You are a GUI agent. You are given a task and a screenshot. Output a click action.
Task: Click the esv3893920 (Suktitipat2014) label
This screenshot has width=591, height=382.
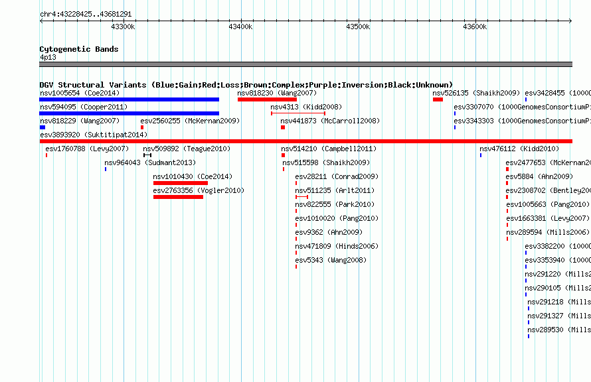[x=94, y=135]
